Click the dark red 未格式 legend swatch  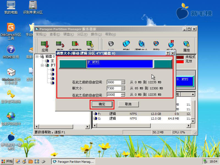180,57
